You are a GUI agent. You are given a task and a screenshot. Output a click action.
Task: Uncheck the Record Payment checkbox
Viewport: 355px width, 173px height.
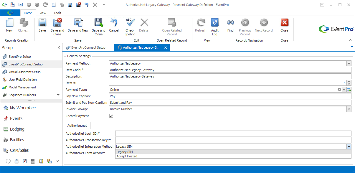[111, 116]
